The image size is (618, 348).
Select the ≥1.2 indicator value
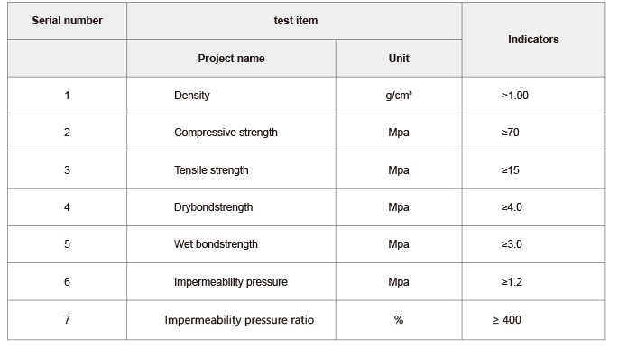coord(512,282)
